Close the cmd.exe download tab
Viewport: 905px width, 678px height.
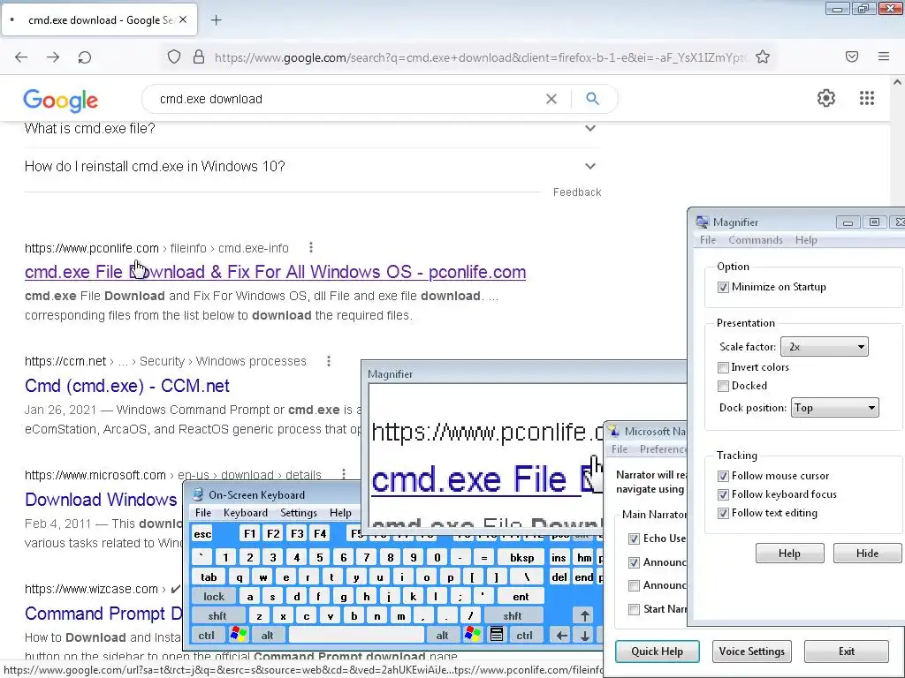click(183, 19)
